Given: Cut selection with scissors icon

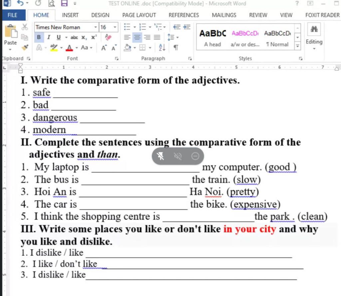Looking at the screenshot, I should 25,27.
